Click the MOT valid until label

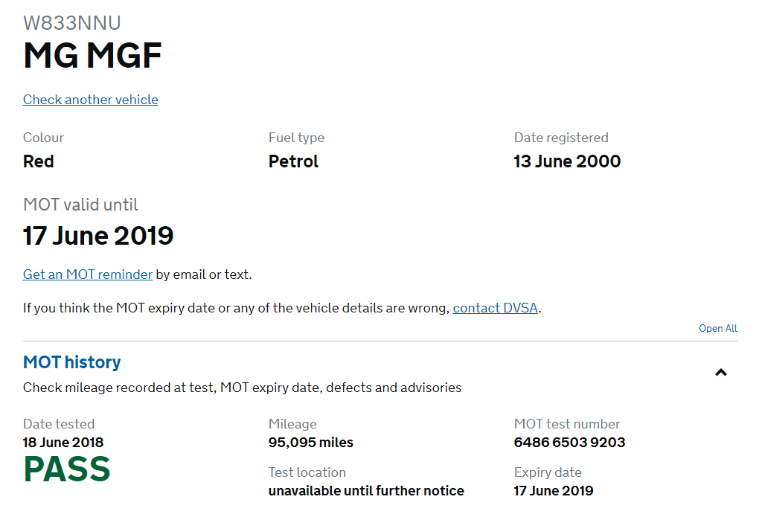(80, 205)
